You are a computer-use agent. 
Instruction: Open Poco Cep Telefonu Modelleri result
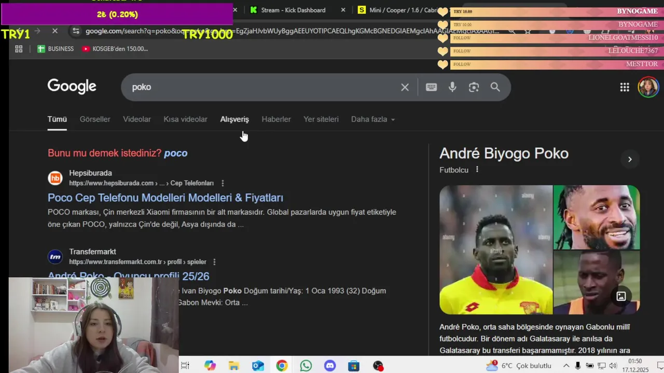point(165,197)
